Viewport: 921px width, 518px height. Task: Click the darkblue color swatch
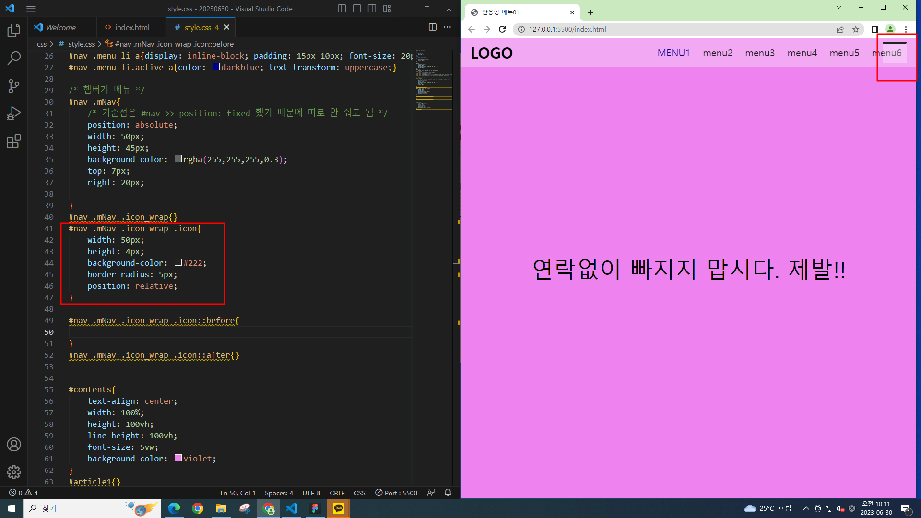click(216, 67)
